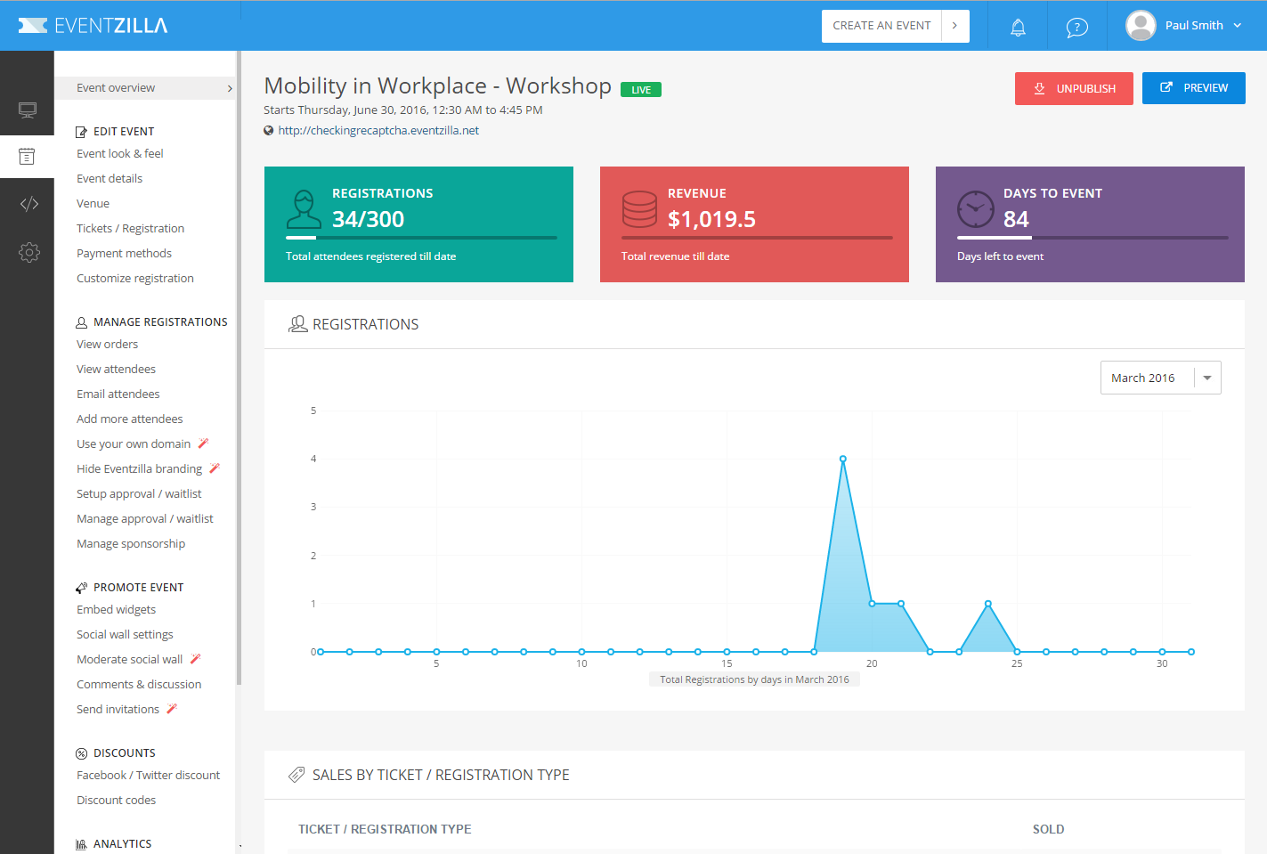The image size is (1267, 854).
Task: Open the code embed icon in sidebar
Action: (x=28, y=204)
